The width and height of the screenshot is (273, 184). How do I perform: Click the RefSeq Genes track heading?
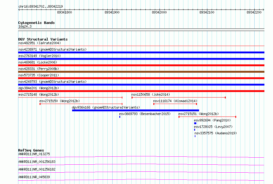[x=31, y=150]
